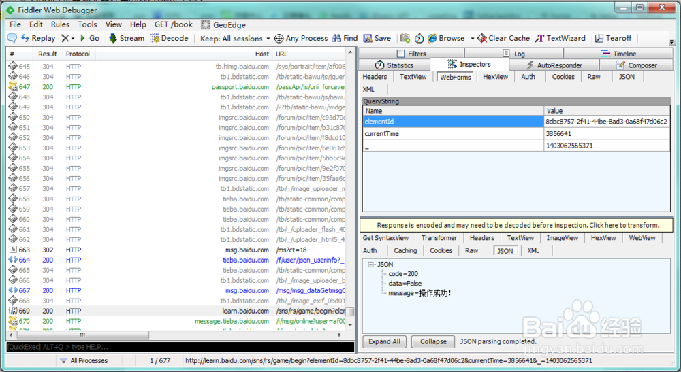Screen dimensions: 681x372
Task: Replay the selected session
Action: tap(38, 38)
